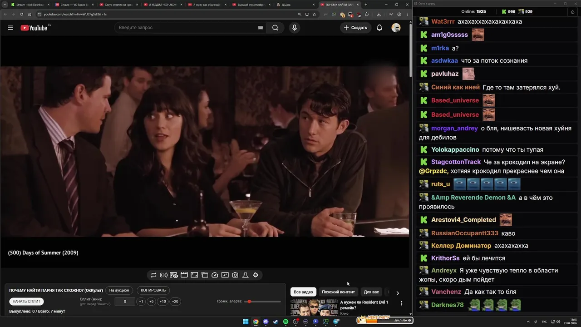The width and height of the screenshot is (581, 327).
Task: Open the YouTube guide hamburger menu
Action: click(x=10, y=28)
